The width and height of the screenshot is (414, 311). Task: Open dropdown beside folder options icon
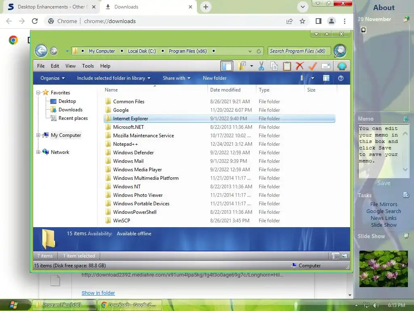251,66
